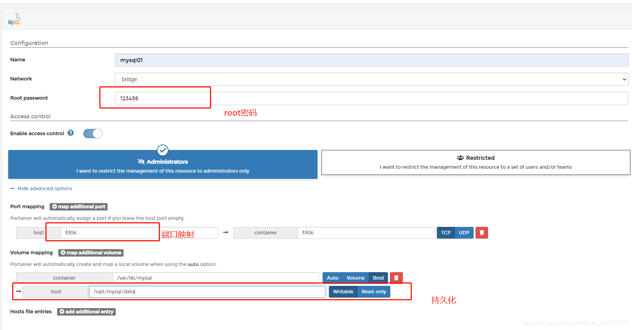Click map additional volume button
Screen dimensions: 632x330
coord(91,253)
